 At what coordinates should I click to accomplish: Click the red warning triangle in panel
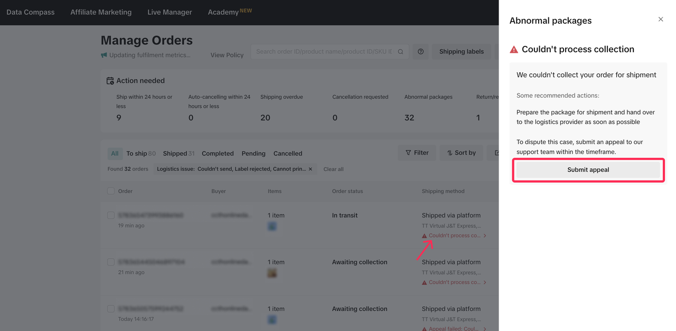(x=514, y=49)
